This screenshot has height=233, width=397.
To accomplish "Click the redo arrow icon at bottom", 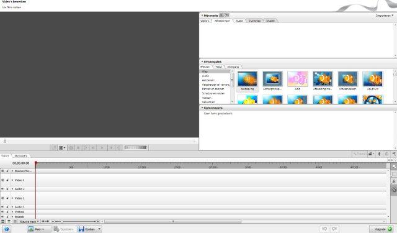I will [x=335, y=229].
